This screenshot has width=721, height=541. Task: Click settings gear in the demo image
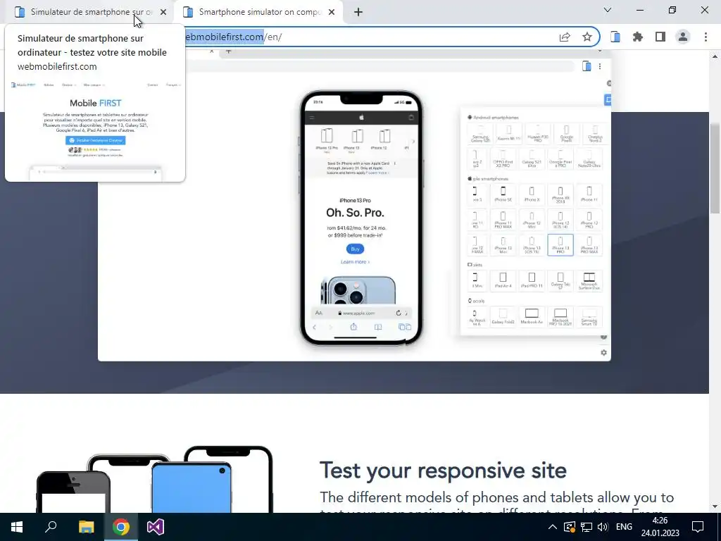tap(603, 352)
